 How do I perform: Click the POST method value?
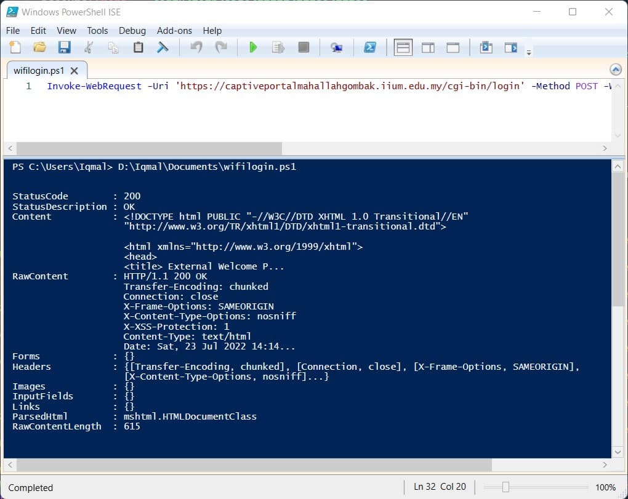(x=586, y=86)
